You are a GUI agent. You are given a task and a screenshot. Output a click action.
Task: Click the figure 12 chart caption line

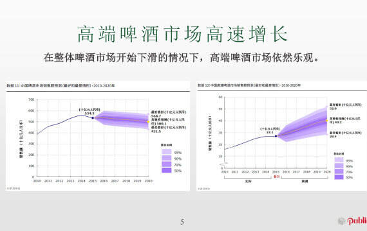click(249, 85)
